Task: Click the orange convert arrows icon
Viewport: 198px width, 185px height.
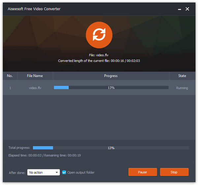Action: [x=99, y=35]
